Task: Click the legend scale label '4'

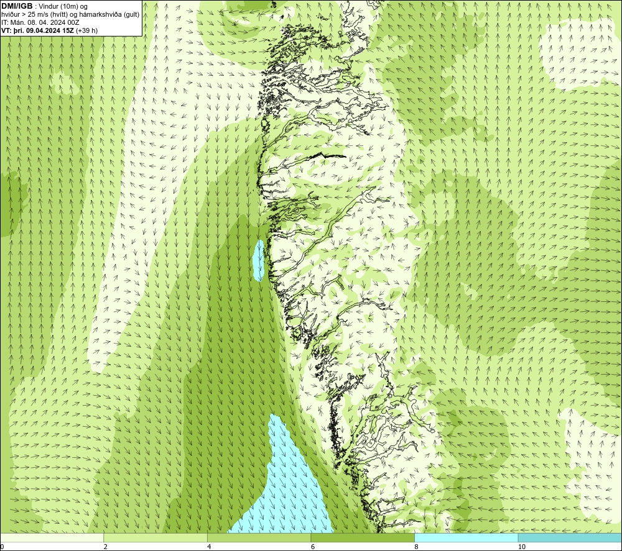Action: [x=209, y=547]
